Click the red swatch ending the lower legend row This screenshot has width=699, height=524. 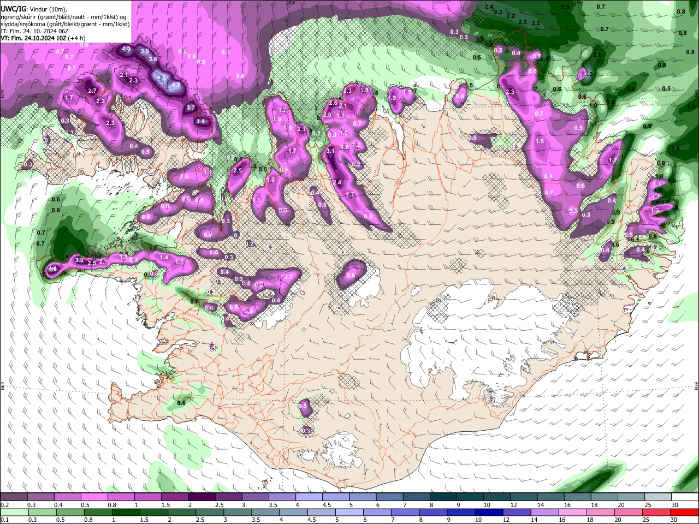(684, 512)
